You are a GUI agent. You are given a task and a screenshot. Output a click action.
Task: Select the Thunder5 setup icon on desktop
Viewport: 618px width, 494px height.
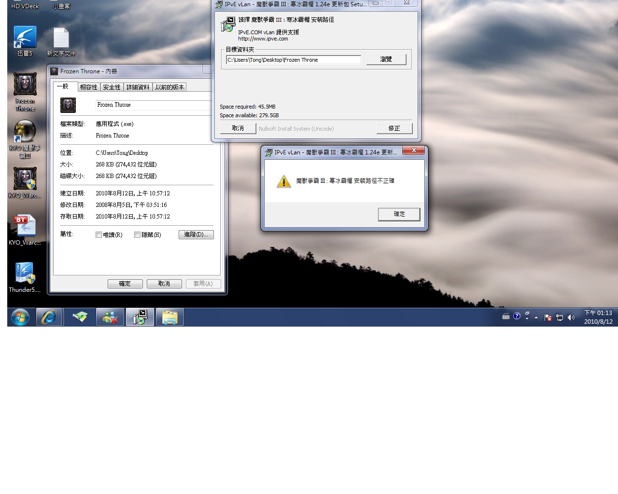click(x=25, y=277)
